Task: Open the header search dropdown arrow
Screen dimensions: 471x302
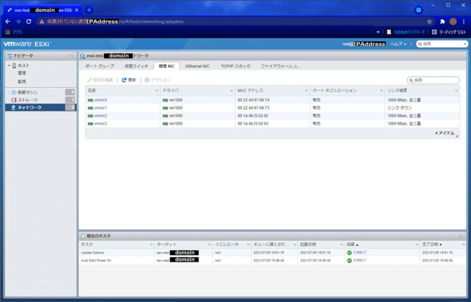Action: tap(465, 44)
